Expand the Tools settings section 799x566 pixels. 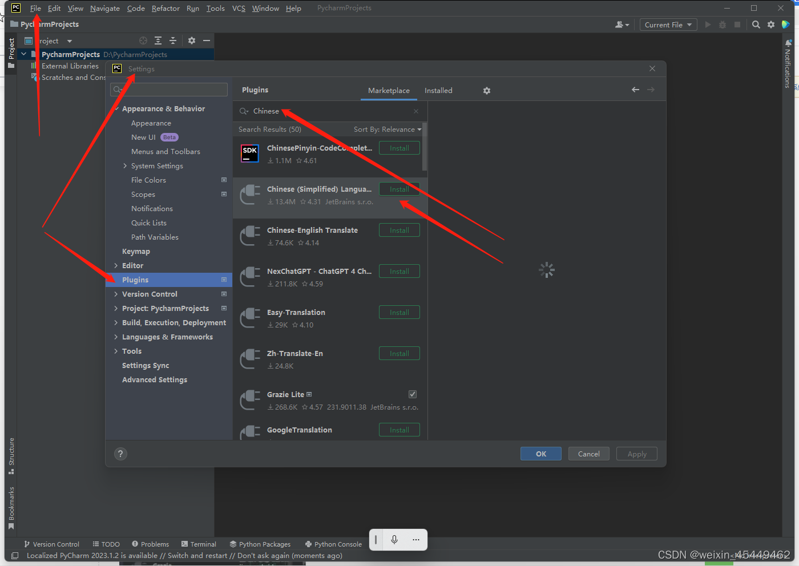coord(116,351)
